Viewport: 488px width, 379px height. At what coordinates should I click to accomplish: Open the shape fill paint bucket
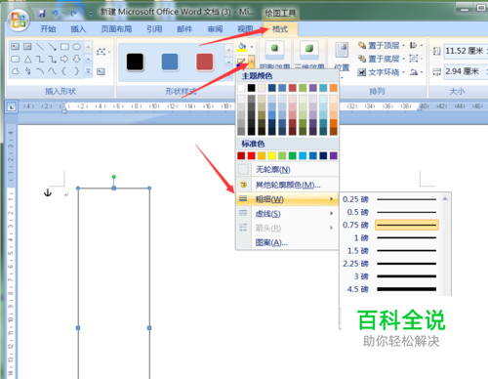pyautogui.click(x=242, y=47)
